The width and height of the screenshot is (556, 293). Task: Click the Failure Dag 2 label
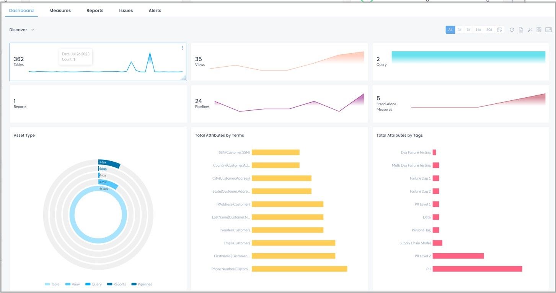pyautogui.click(x=420, y=191)
